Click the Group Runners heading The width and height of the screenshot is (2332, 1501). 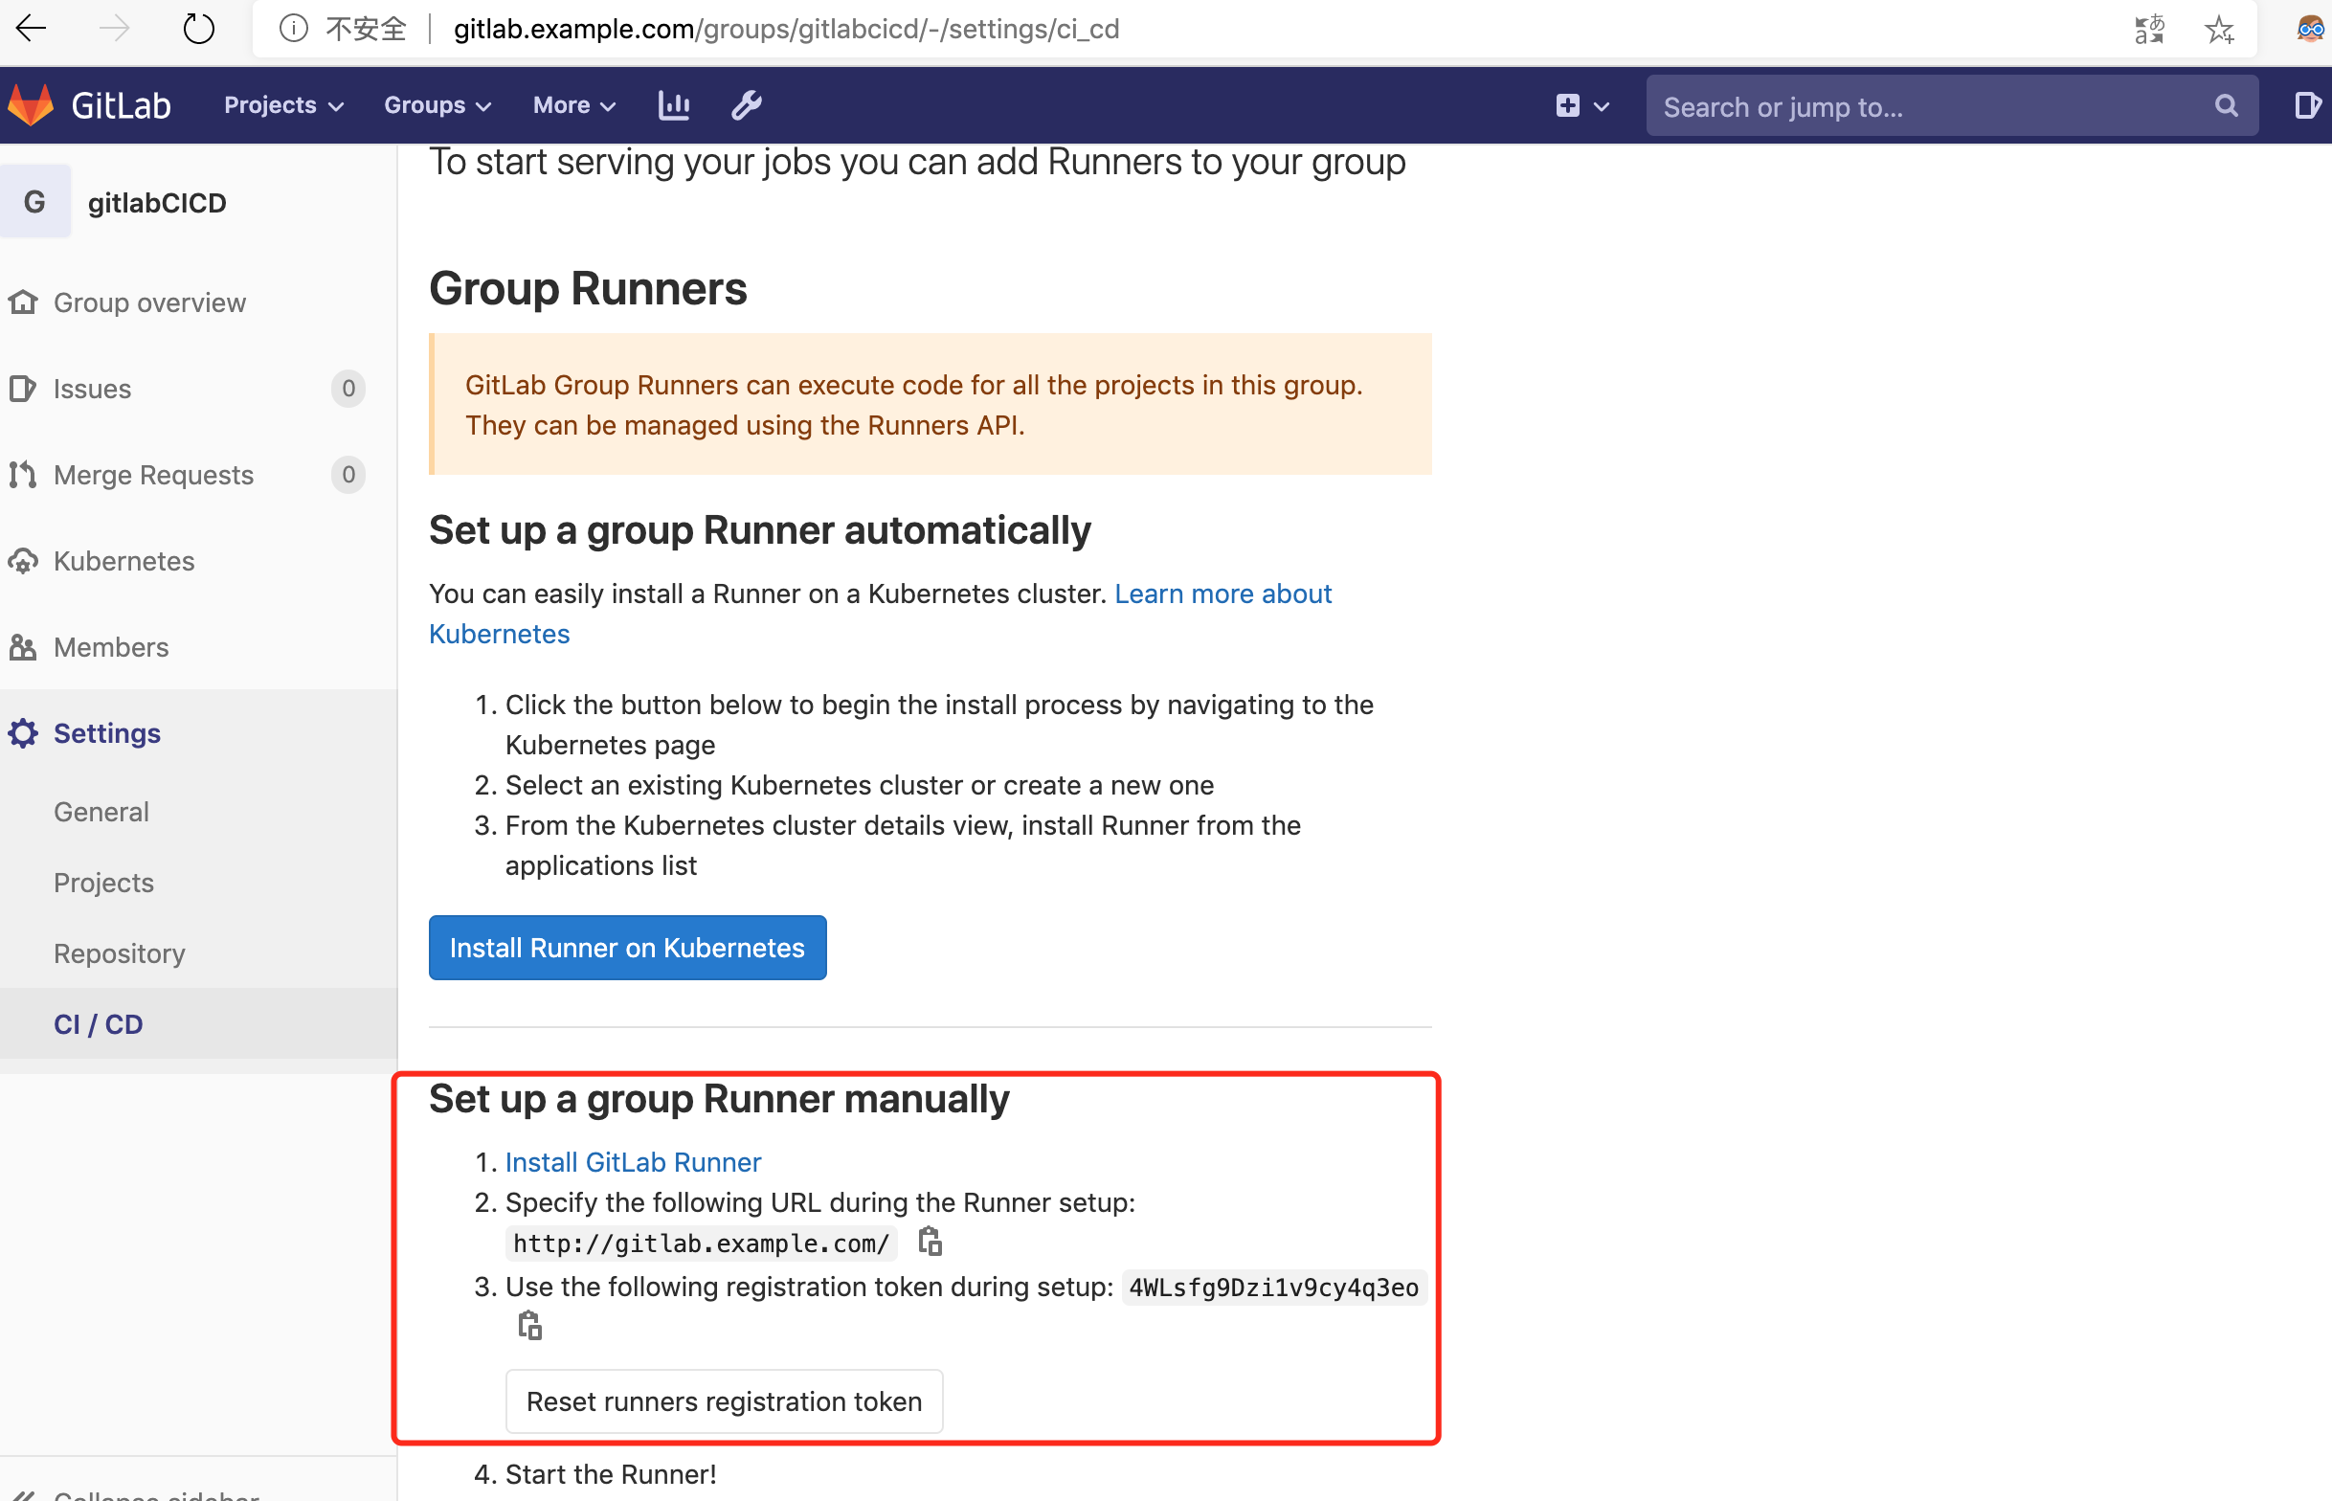588,288
